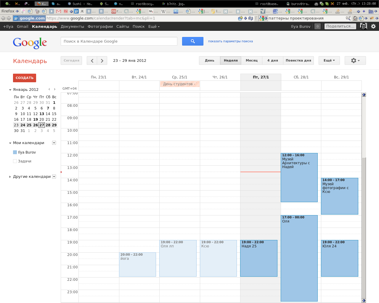Switch to Месяц view
Image resolution: width=379 pixels, height=303 pixels.
[252, 60]
